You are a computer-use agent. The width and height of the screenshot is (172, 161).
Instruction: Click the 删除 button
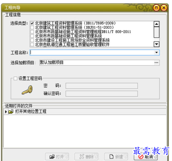pyautogui.click(x=86, y=157)
